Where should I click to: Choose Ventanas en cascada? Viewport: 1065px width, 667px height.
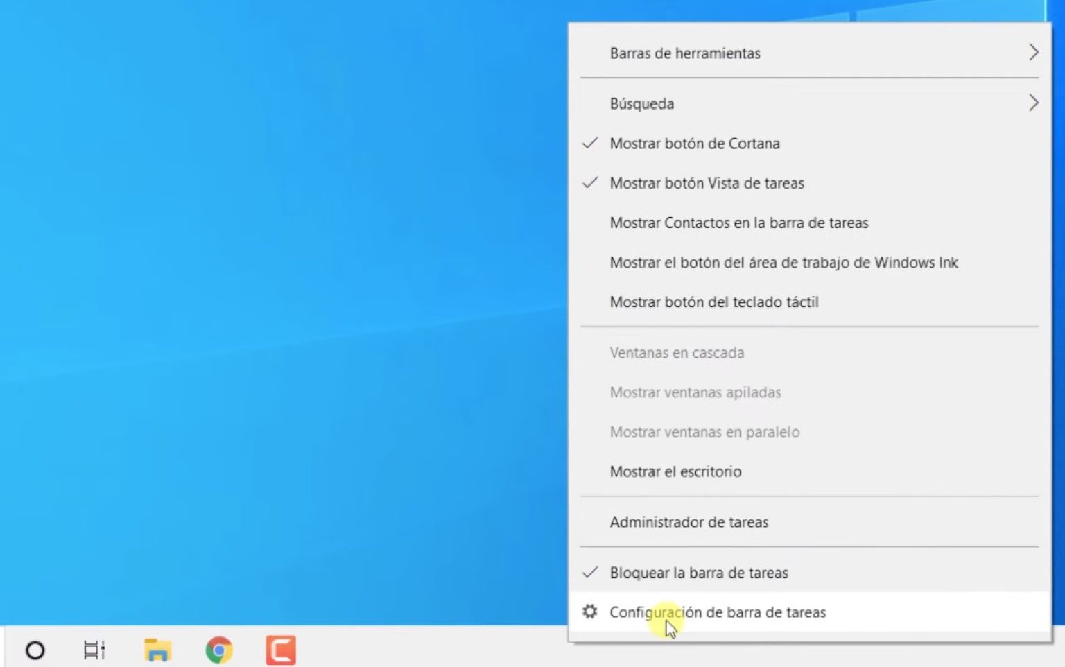click(x=677, y=352)
